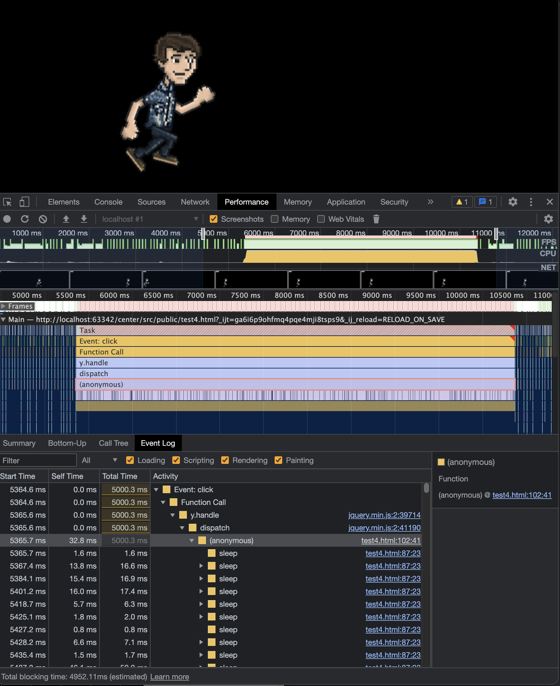Load a profile with the upload icon
560x686 pixels.
click(x=66, y=219)
